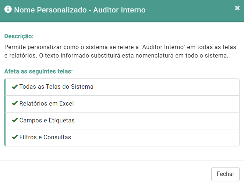Click the checkmark beside Relatórios em Excel
This screenshot has height=184, width=244.
pyautogui.click(x=15, y=104)
